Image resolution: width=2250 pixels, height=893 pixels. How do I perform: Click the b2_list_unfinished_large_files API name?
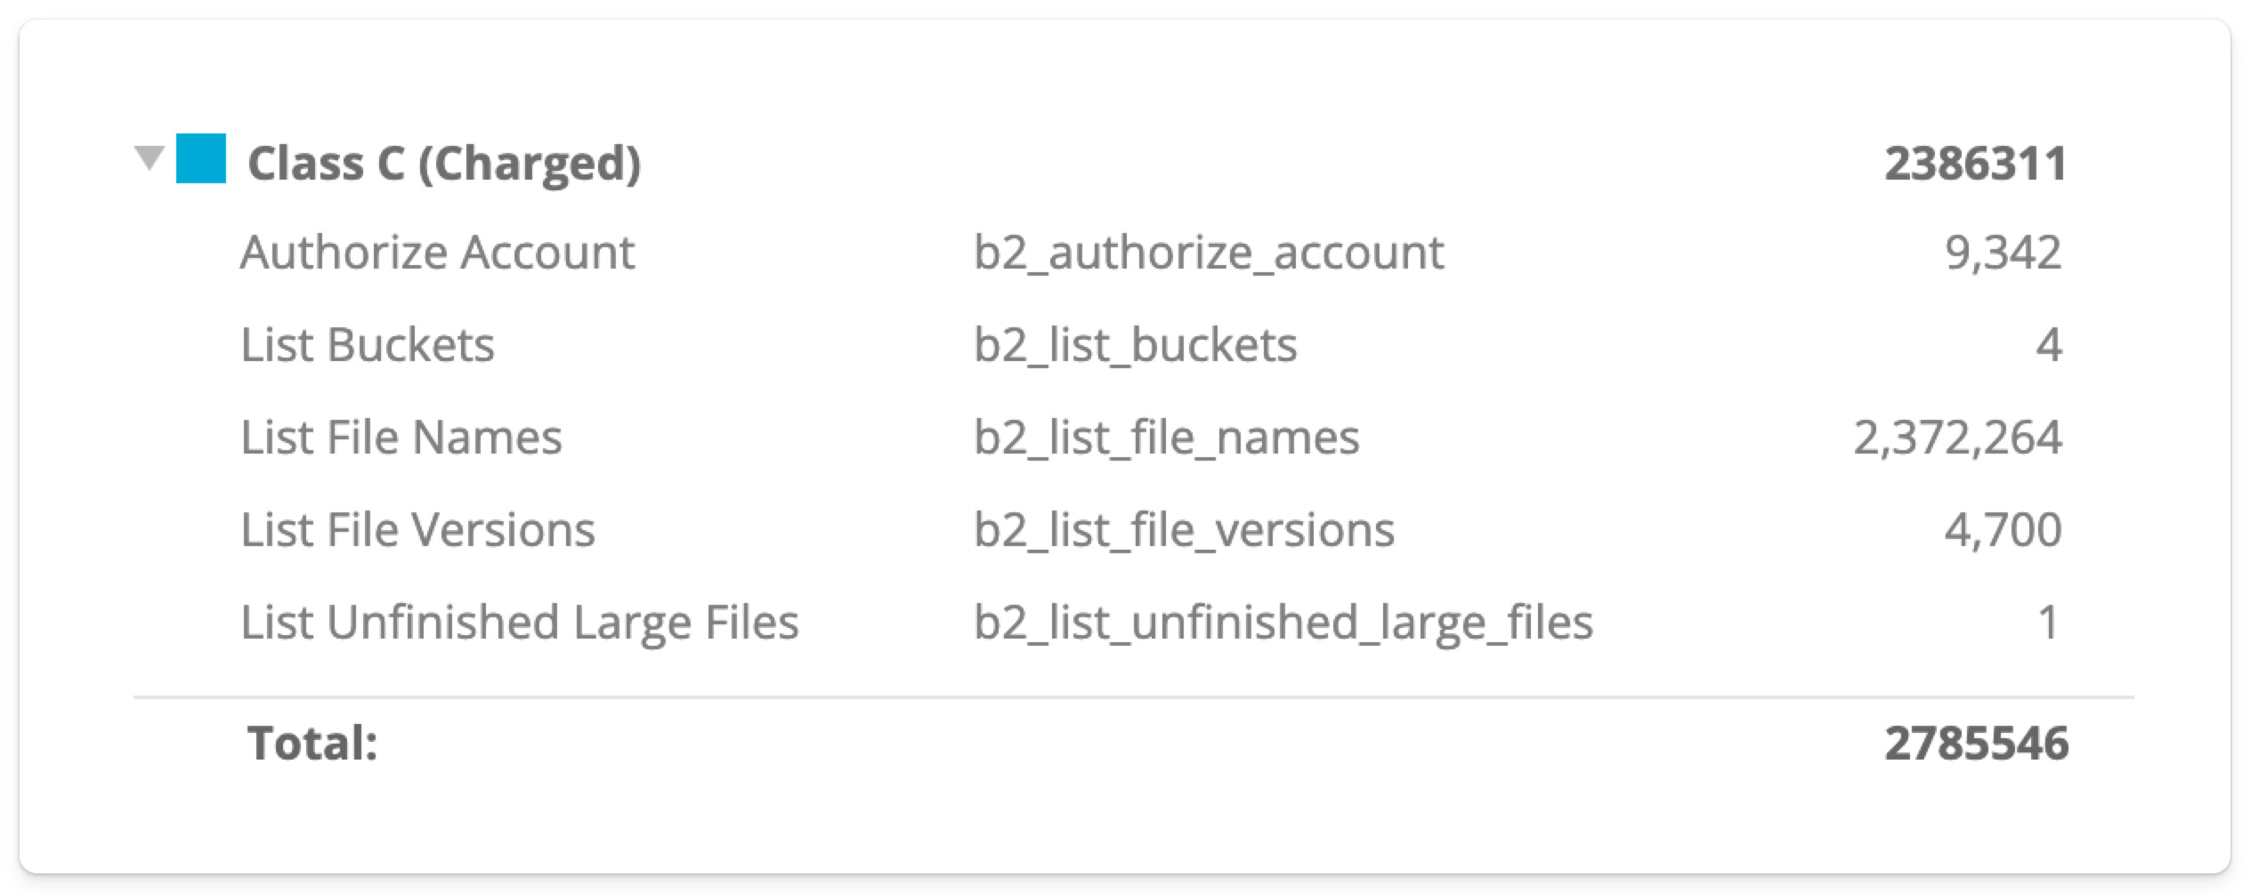pyautogui.click(x=1283, y=623)
